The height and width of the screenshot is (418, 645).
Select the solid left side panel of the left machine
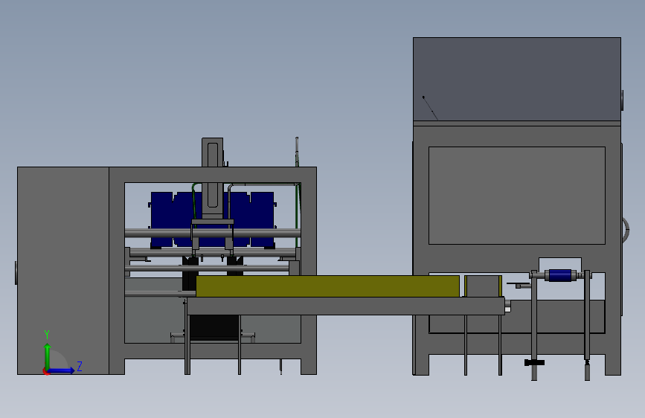pyautogui.click(x=63, y=271)
